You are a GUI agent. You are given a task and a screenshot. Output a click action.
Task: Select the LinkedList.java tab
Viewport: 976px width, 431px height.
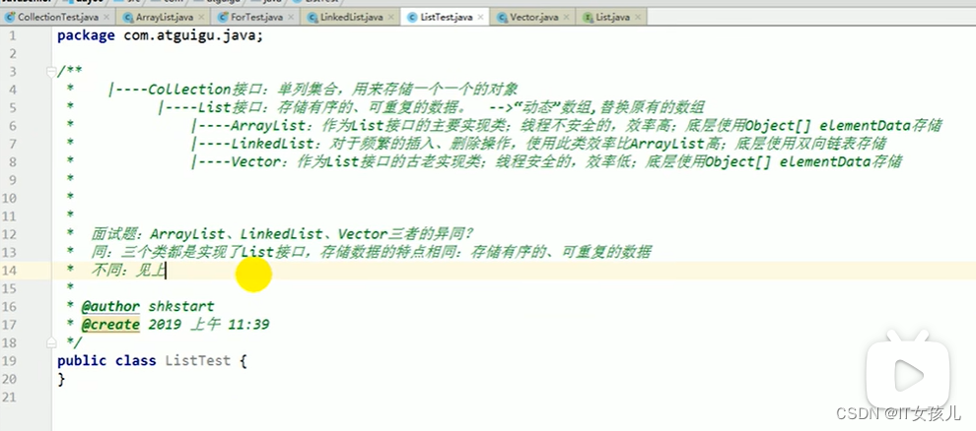[352, 18]
